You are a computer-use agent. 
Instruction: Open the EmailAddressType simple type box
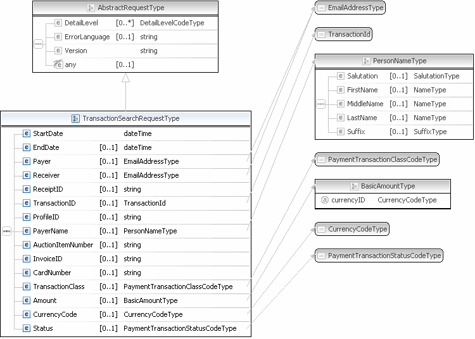point(350,8)
